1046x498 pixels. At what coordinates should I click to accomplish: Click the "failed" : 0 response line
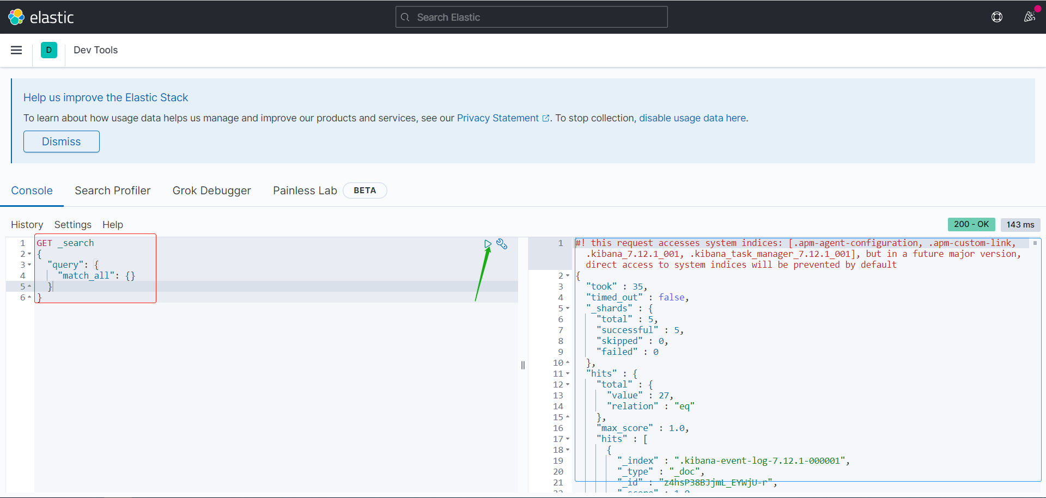[x=628, y=352]
